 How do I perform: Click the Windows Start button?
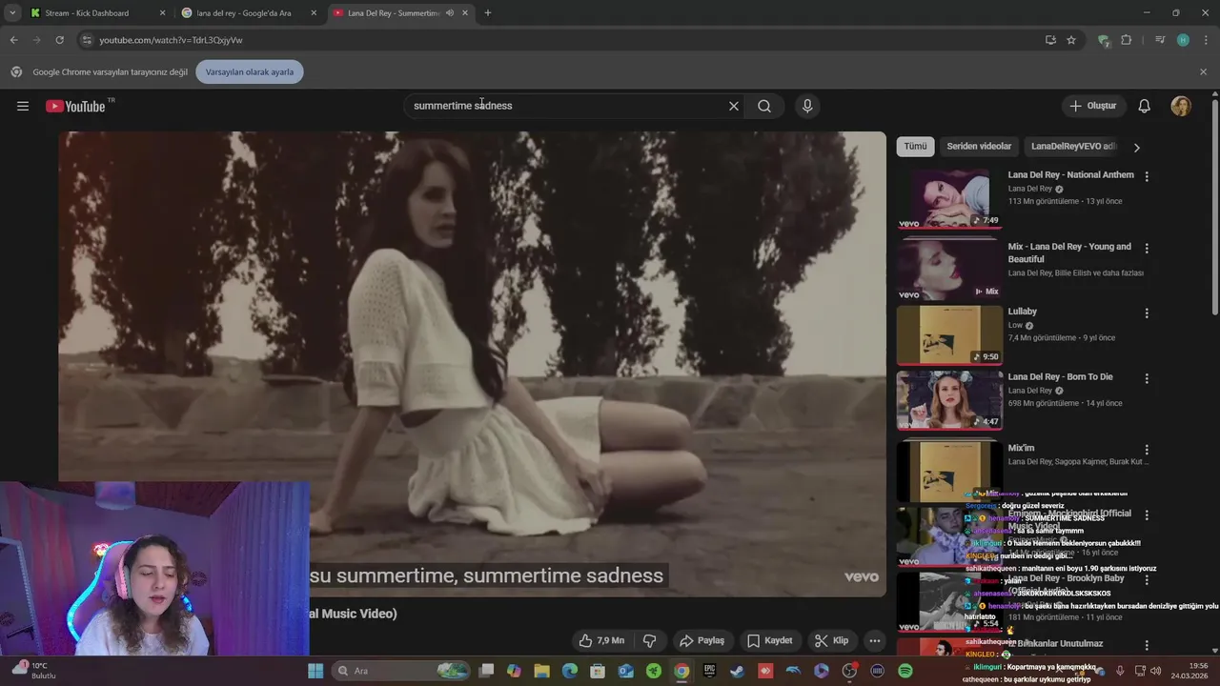(315, 671)
